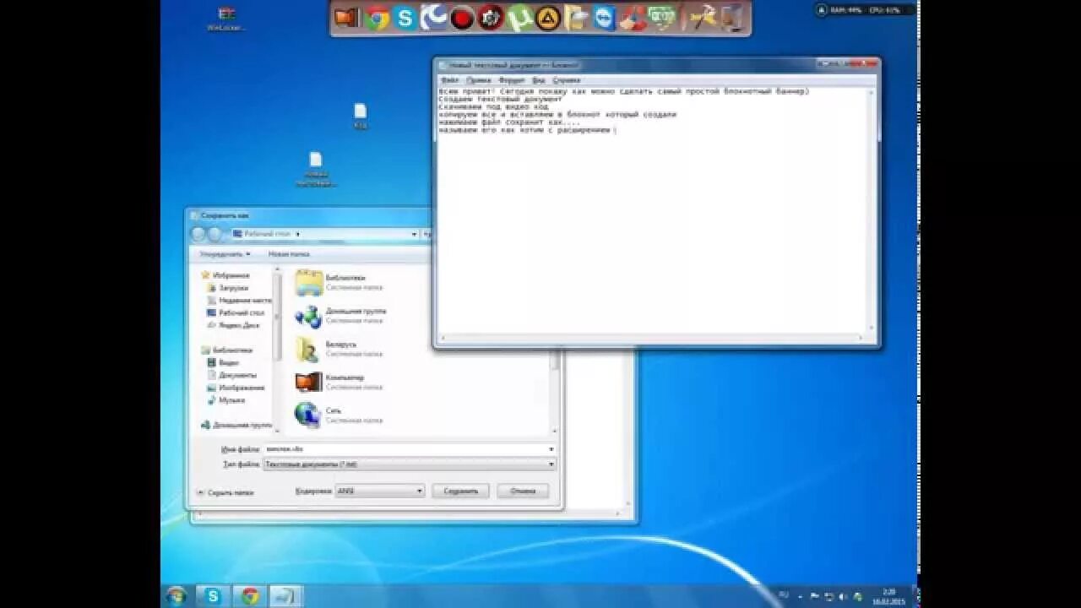Select the new text document on desktop
Image resolution: width=1081 pixels, height=608 pixels.
coord(316,169)
